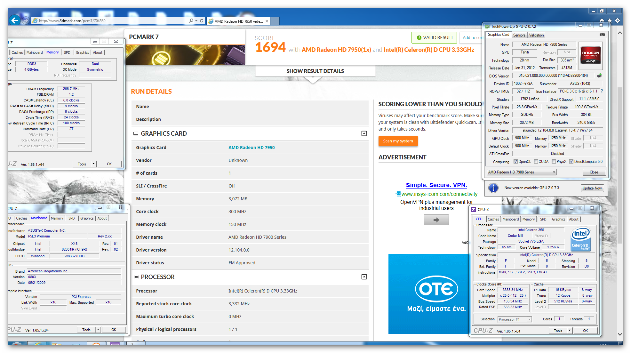Toggle OpenCL checkbox in GPU-Z

point(515,162)
